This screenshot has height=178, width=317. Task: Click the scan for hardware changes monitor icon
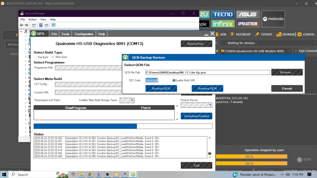point(54,25)
